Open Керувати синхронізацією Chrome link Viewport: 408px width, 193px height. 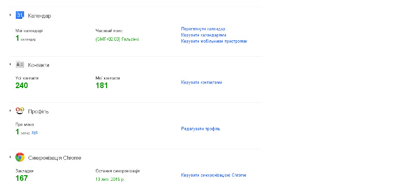[x=214, y=175]
